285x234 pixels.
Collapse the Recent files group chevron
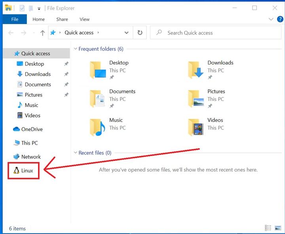pos(76,152)
